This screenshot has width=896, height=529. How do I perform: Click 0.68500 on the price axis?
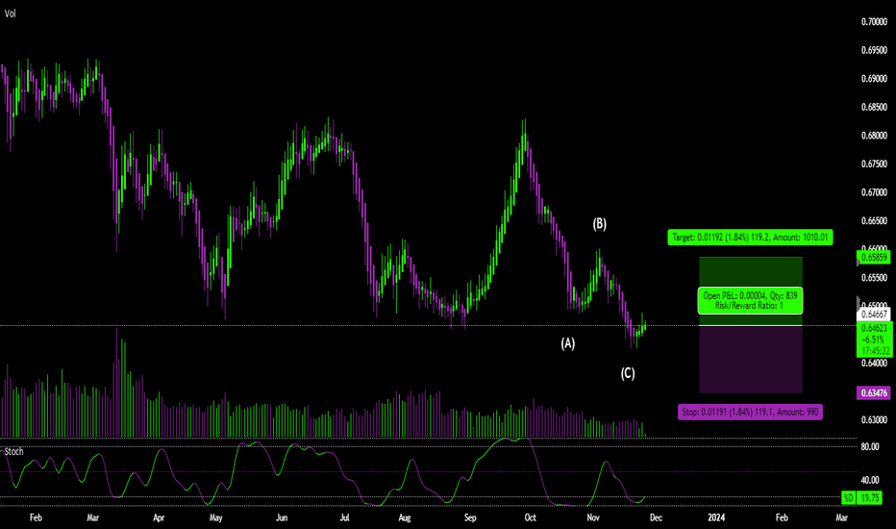pos(874,107)
